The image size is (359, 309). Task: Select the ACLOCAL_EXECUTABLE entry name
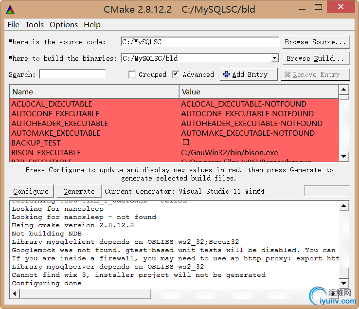(52, 104)
